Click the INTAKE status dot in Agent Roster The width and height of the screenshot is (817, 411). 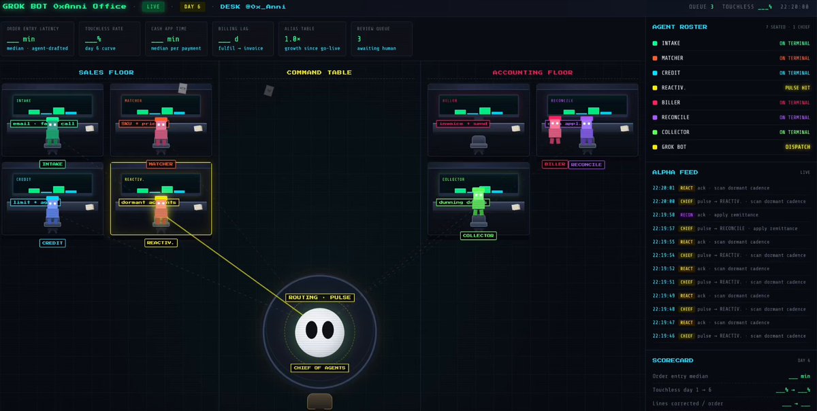655,43
